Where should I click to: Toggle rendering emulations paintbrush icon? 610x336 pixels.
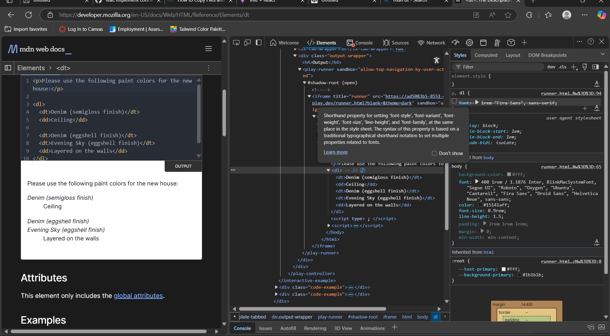pyautogui.click(x=585, y=67)
